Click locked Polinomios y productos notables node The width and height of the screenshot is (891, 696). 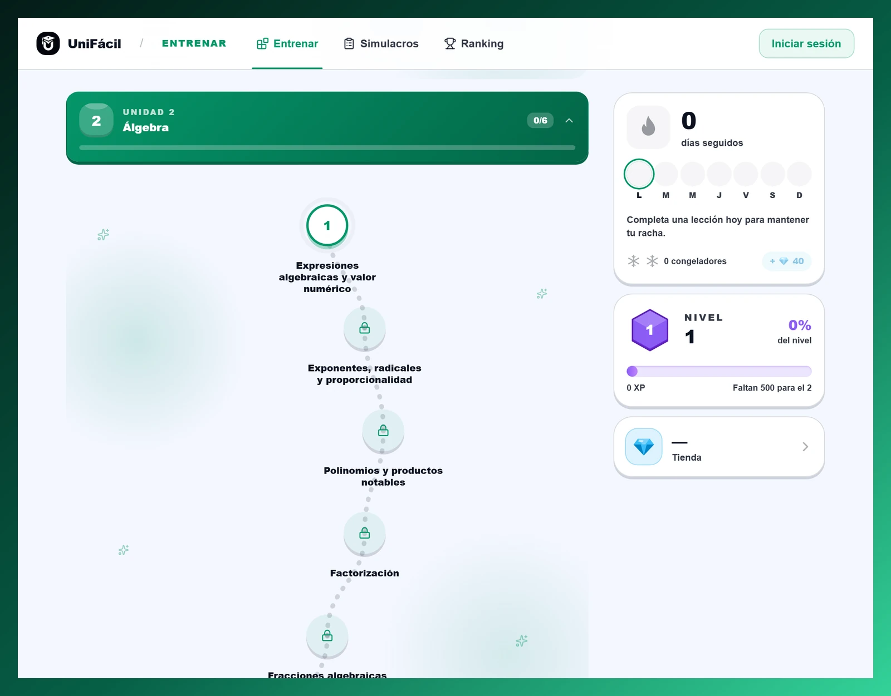[x=383, y=431]
